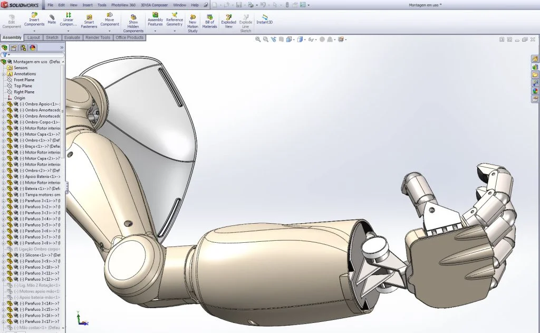Expand the Annotations folder

4,73
